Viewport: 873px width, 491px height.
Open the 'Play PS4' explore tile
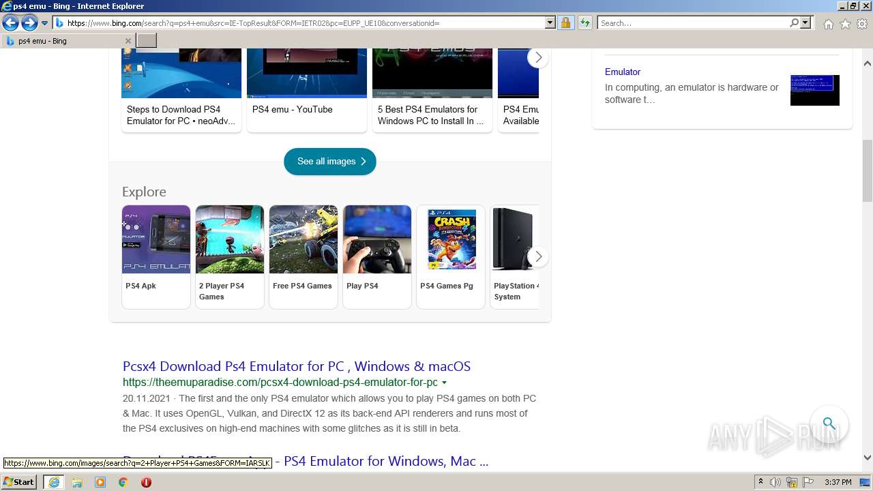(377, 256)
